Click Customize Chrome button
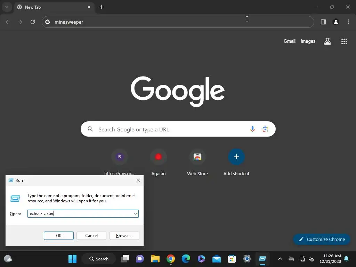 (x=322, y=239)
